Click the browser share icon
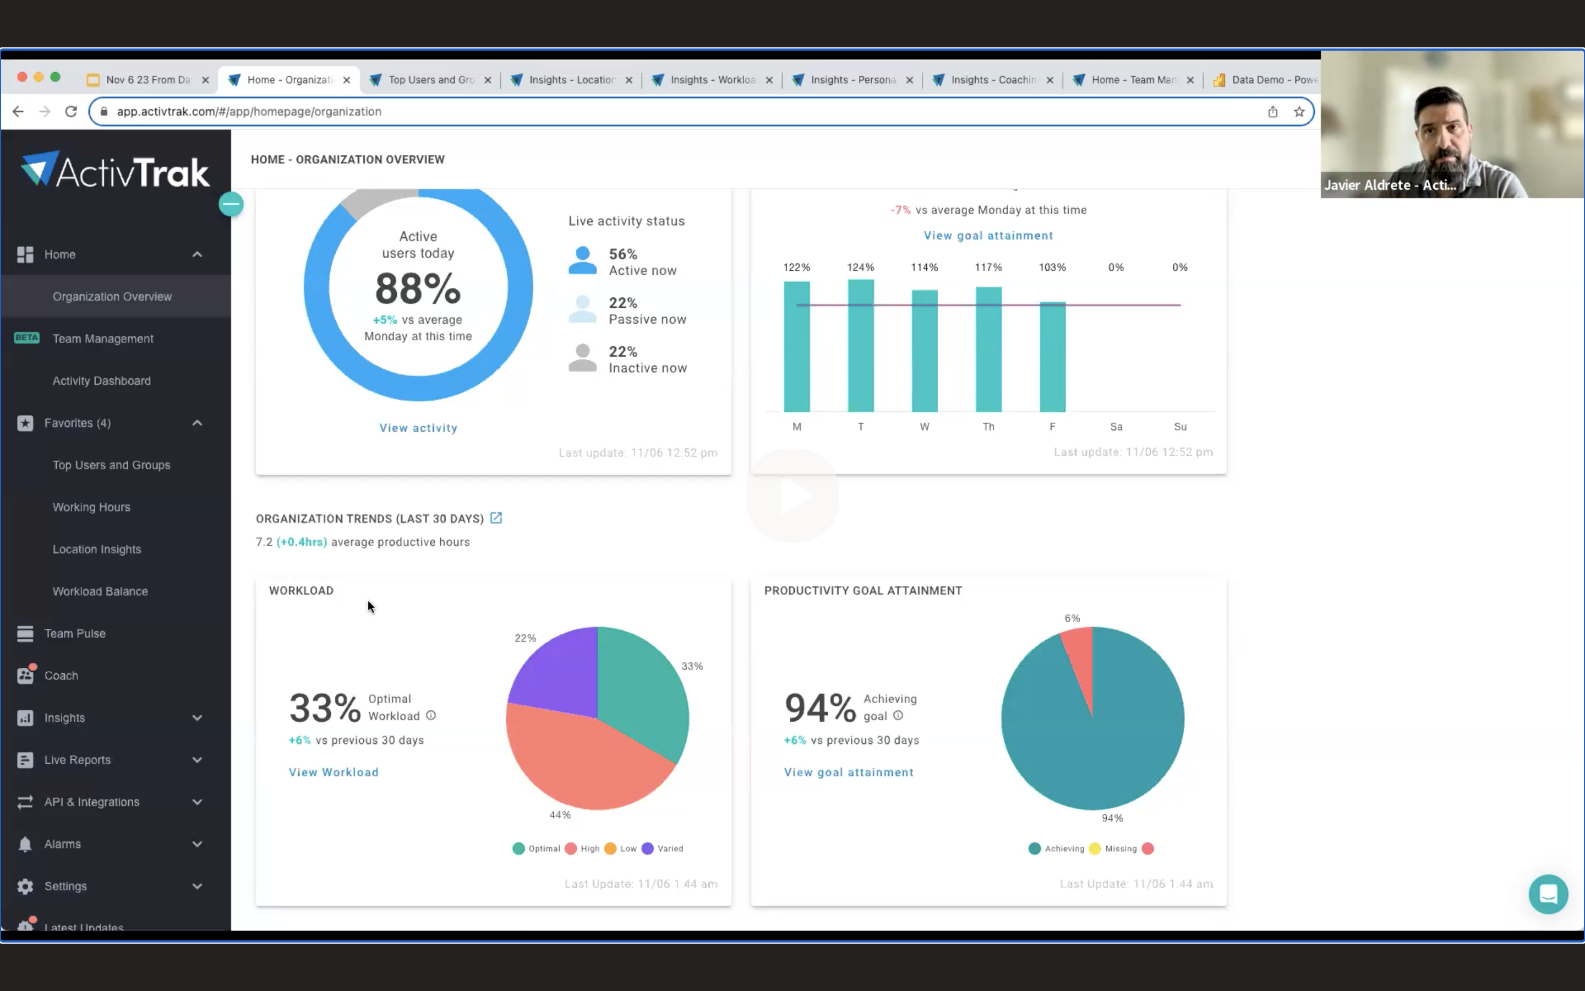Viewport: 1585px width, 991px height. point(1272,111)
